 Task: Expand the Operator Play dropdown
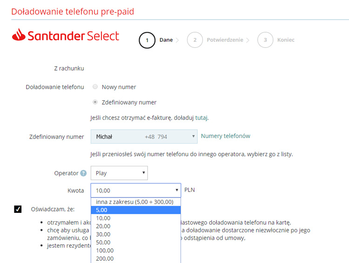(119, 173)
